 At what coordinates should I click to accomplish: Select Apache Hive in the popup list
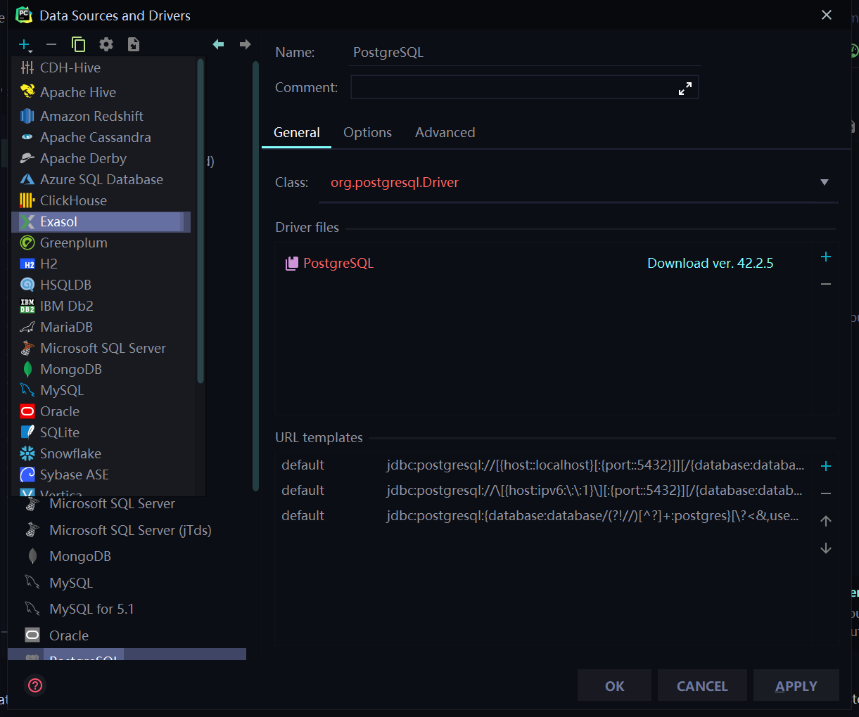click(101, 92)
